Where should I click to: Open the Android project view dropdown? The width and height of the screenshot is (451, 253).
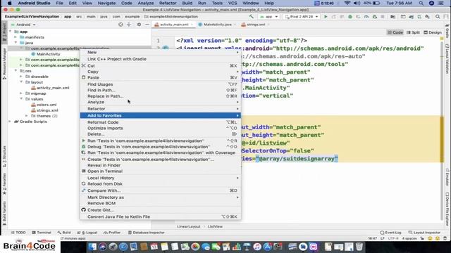click(x=23, y=25)
